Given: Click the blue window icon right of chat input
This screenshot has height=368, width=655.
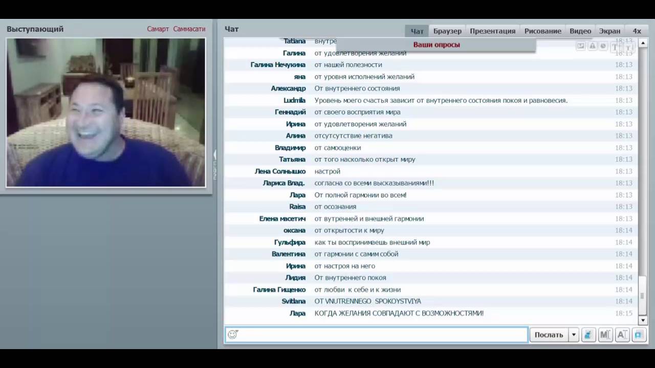Looking at the screenshot, I should click(638, 335).
